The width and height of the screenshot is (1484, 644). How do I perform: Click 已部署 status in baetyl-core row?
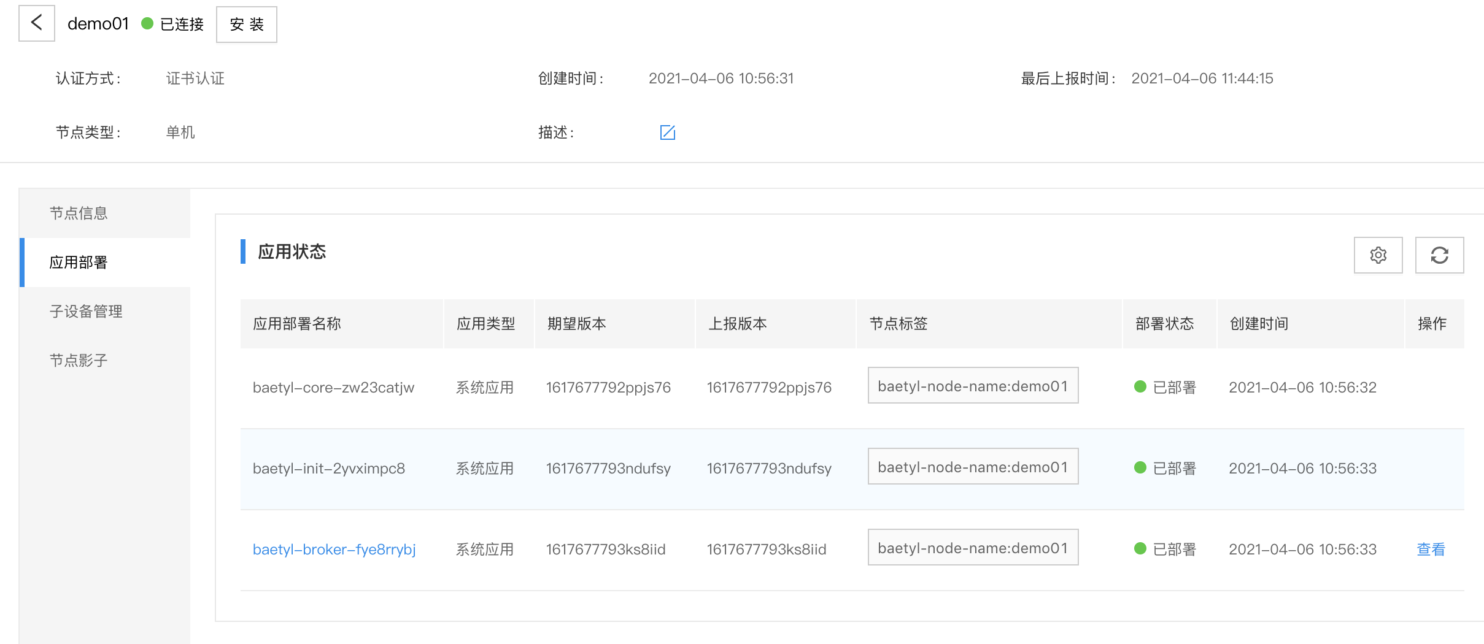[x=1165, y=388]
